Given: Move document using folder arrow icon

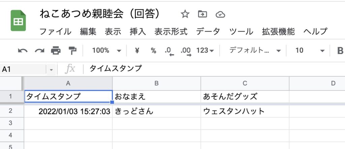Looking at the screenshot, I should 202,14.
